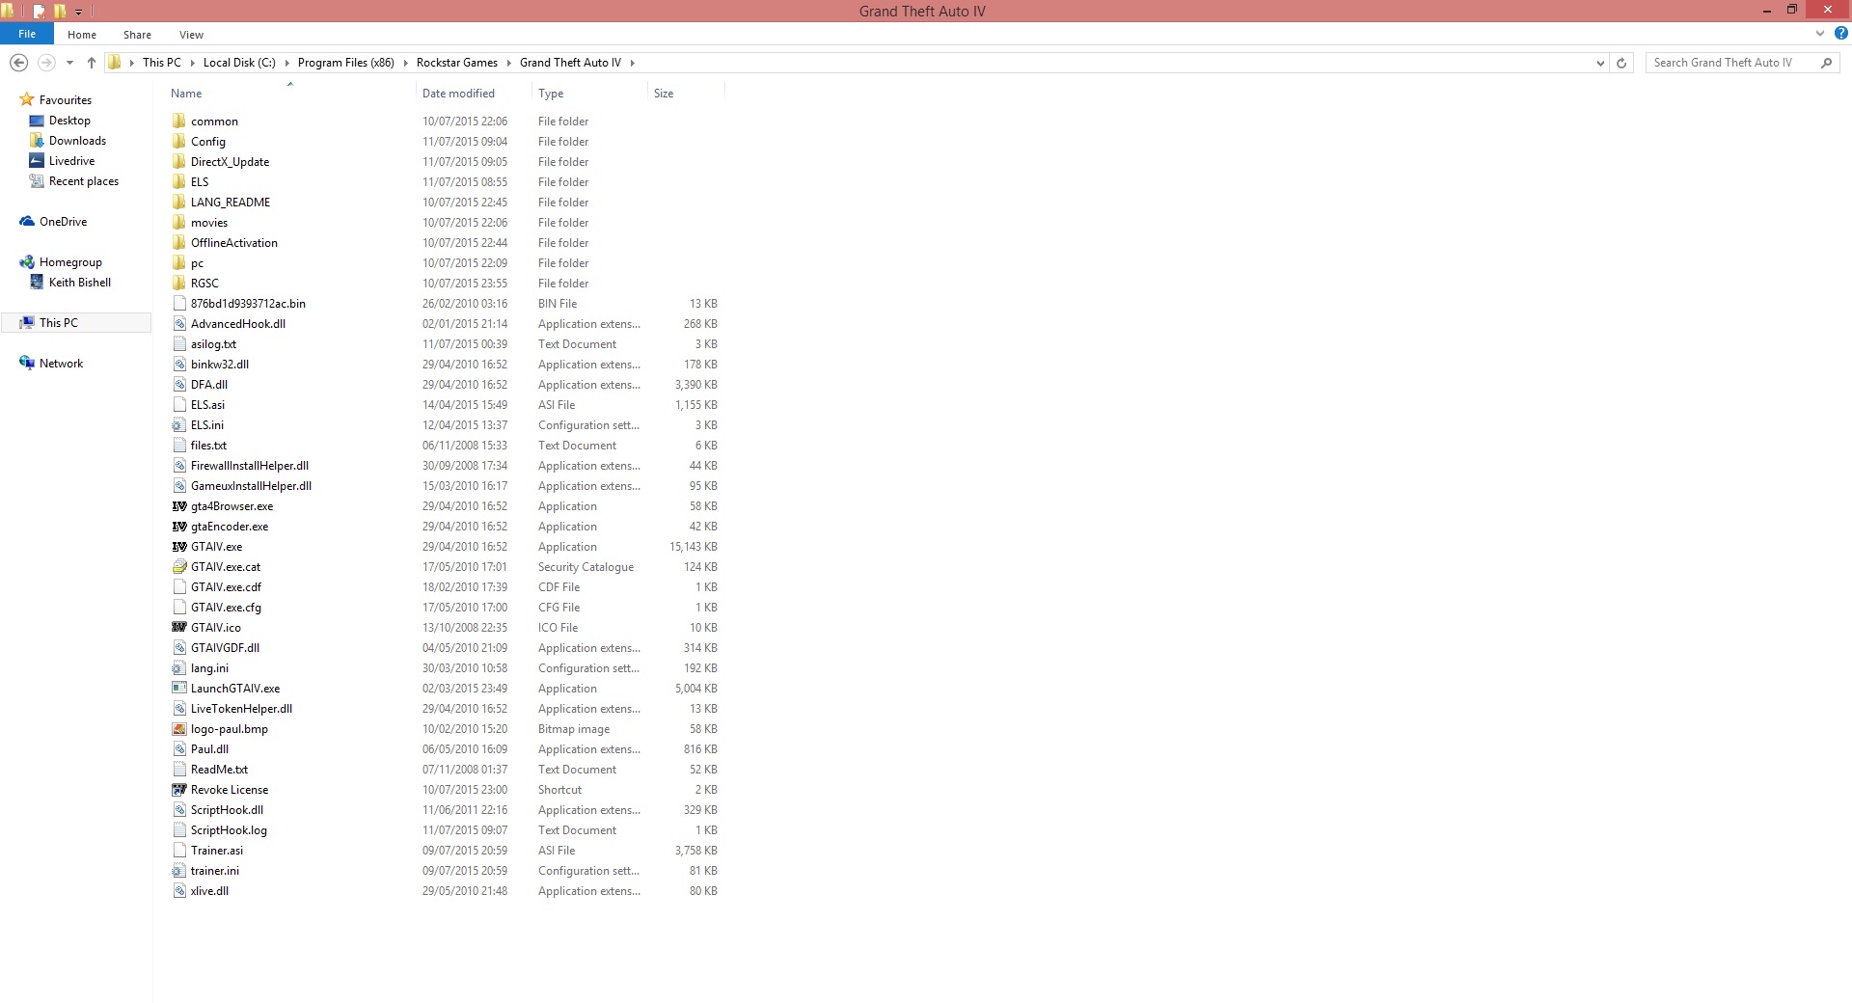Navigate to Local Disk (C:) in the breadcrumb
The height and width of the screenshot is (1003, 1852).
point(239,63)
